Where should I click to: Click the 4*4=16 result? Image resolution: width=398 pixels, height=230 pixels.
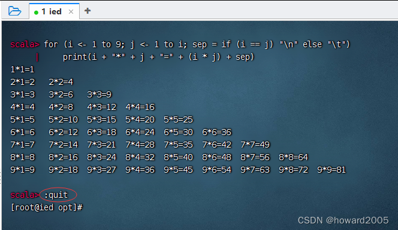tap(140, 107)
